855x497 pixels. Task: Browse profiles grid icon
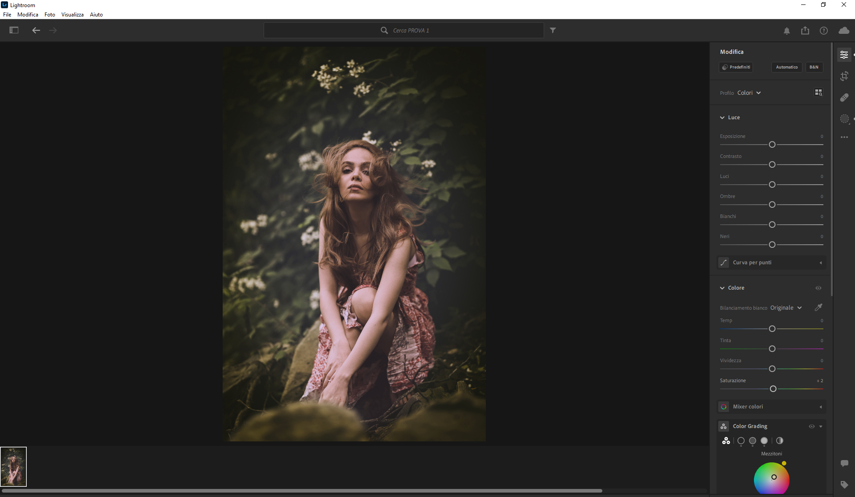818,93
